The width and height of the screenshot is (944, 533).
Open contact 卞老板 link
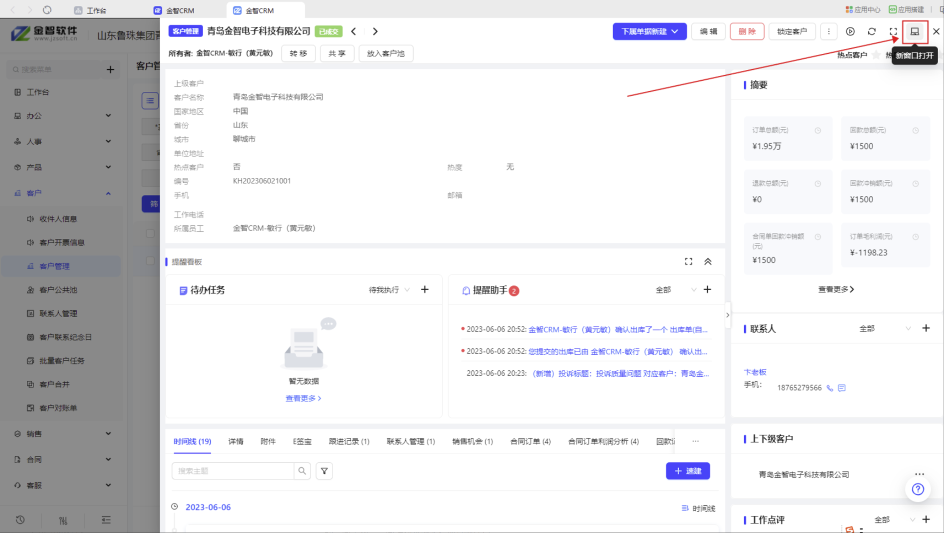click(x=755, y=372)
